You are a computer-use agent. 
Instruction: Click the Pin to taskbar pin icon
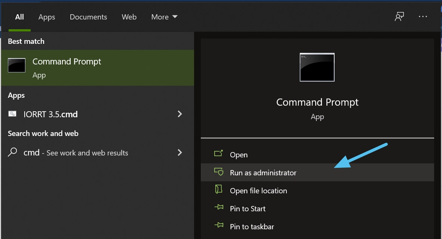click(x=219, y=225)
